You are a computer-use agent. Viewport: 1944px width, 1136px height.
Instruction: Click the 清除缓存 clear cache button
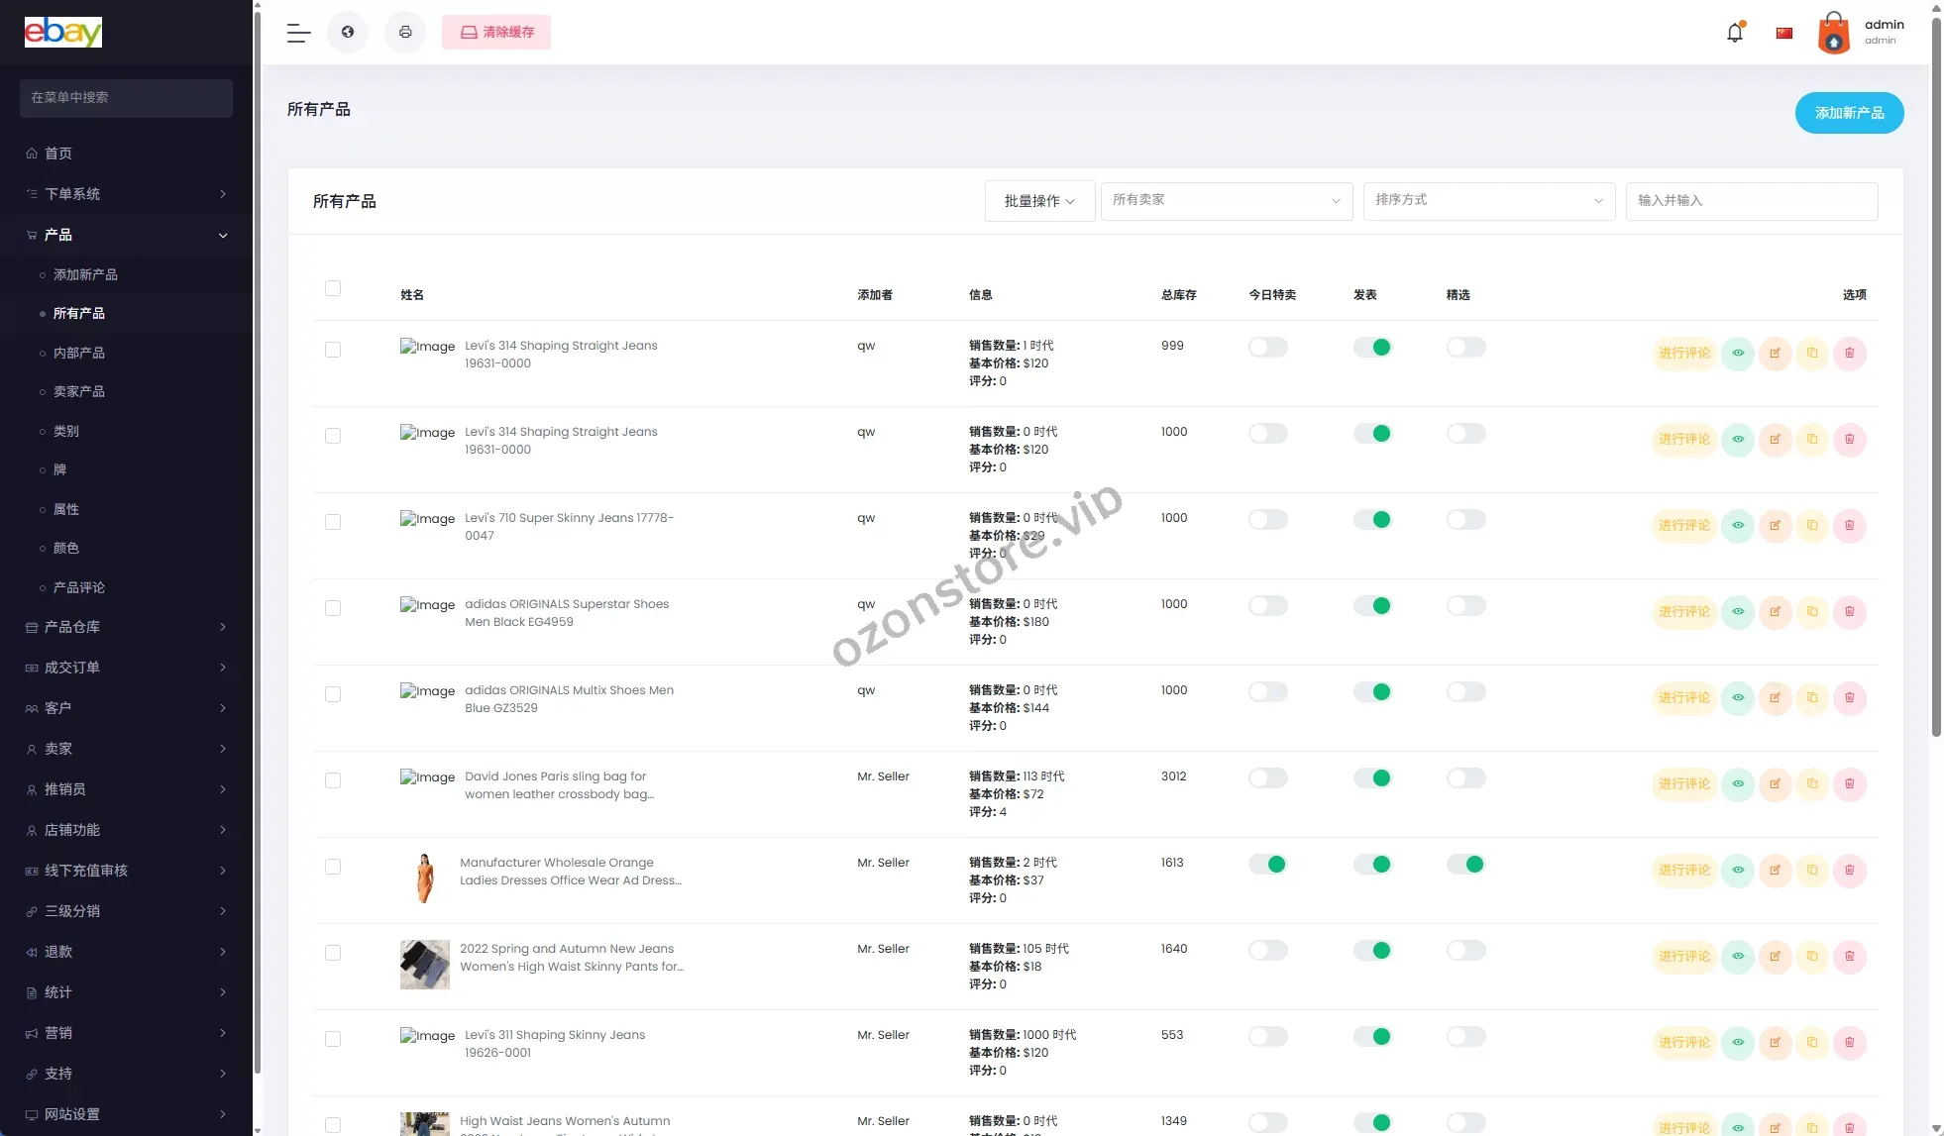pos(496,33)
